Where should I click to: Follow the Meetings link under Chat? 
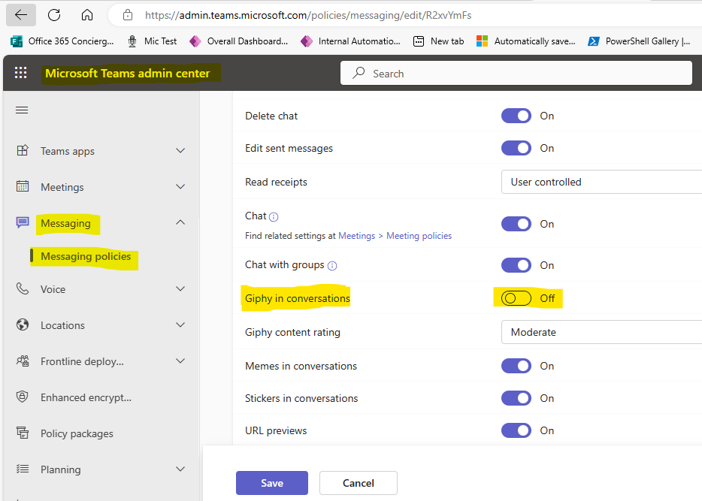[356, 236]
